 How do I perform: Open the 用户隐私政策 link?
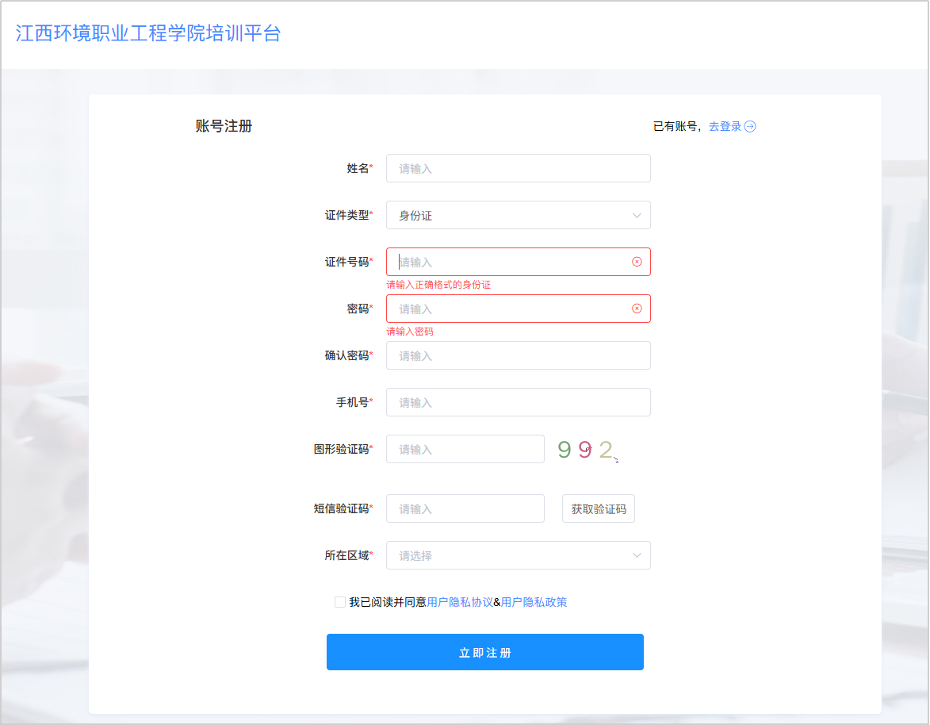[534, 602]
